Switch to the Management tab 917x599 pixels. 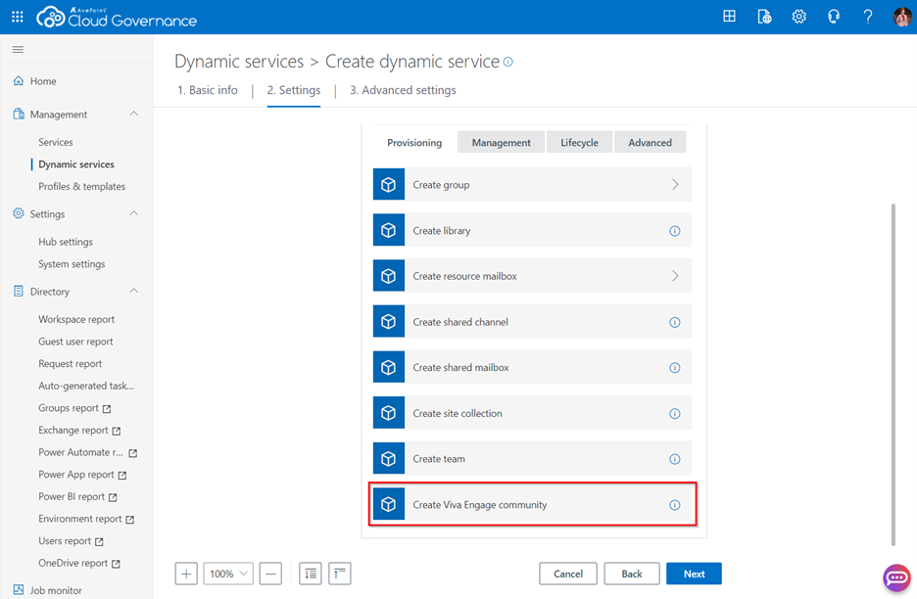502,143
